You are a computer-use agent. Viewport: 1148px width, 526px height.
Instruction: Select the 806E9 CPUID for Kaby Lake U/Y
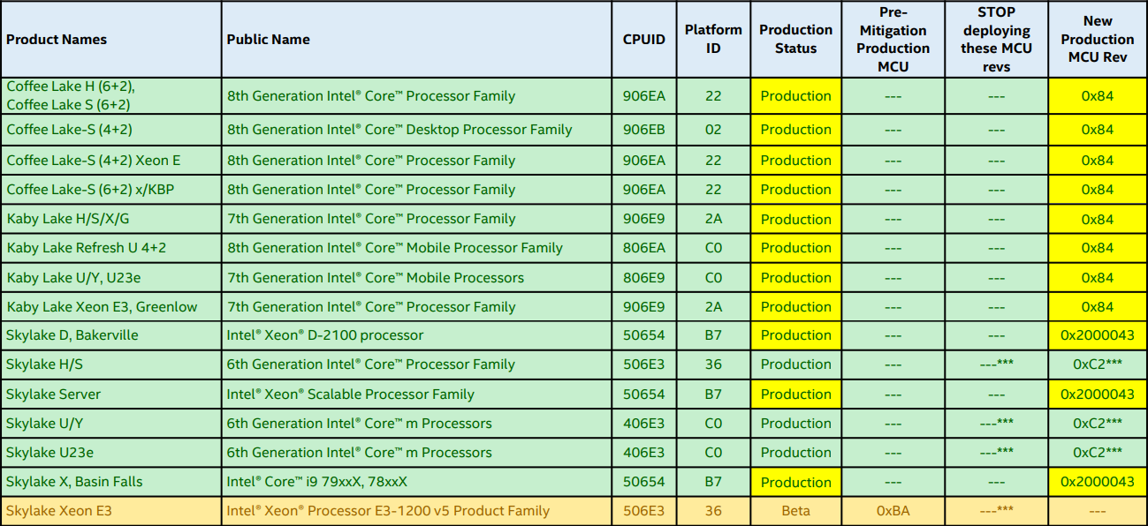[643, 276]
